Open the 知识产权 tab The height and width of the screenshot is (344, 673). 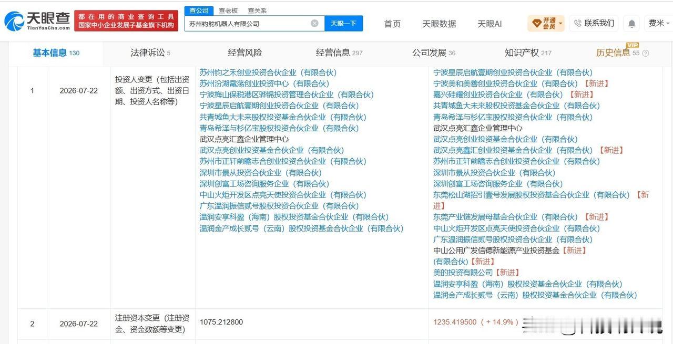(x=528, y=53)
